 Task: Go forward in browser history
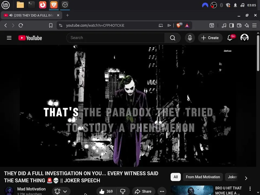tap(13, 25)
